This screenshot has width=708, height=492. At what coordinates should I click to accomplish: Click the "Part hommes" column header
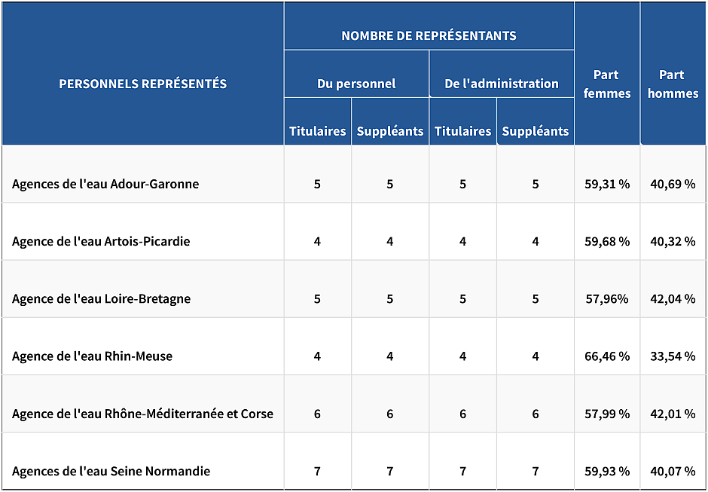point(673,84)
